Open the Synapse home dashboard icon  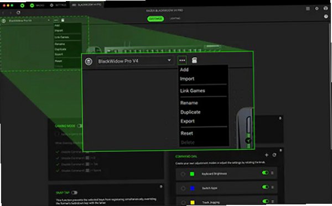pos(22,6)
